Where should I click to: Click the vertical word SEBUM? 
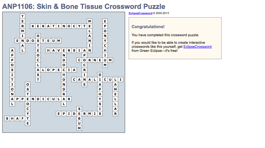tap(79, 123)
